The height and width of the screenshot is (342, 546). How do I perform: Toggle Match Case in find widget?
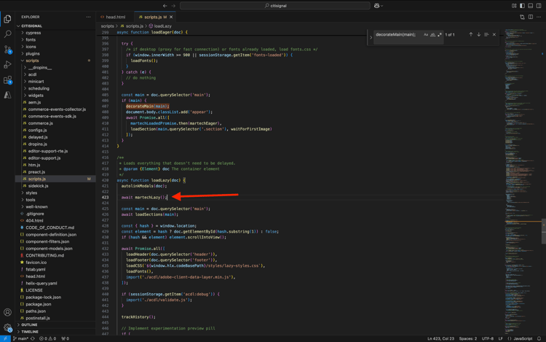coord(426,34)
